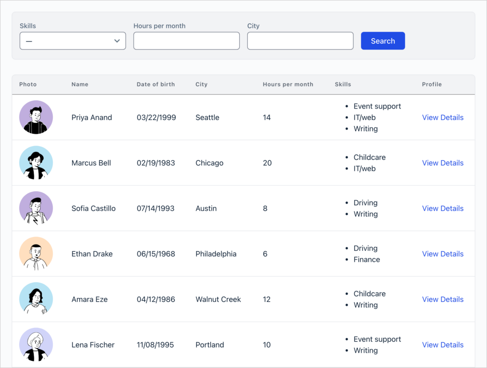Viewport: 487px width, 368px height.
Task: Click the Hours per month column header
Action: [x=288, y=84]
